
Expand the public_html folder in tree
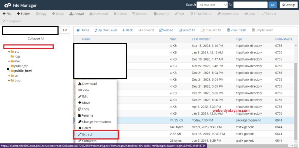[x=9, y=71]
